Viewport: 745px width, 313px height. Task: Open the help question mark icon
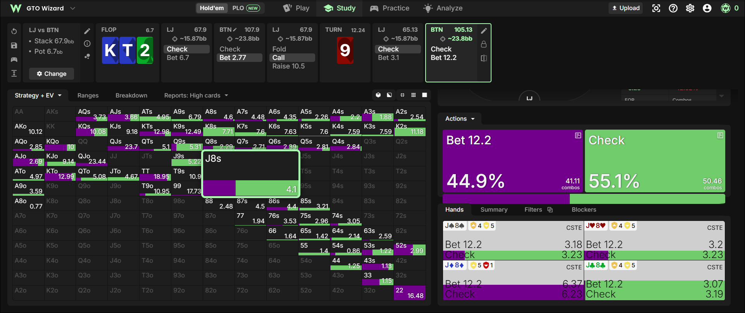[x=673, y=8]
